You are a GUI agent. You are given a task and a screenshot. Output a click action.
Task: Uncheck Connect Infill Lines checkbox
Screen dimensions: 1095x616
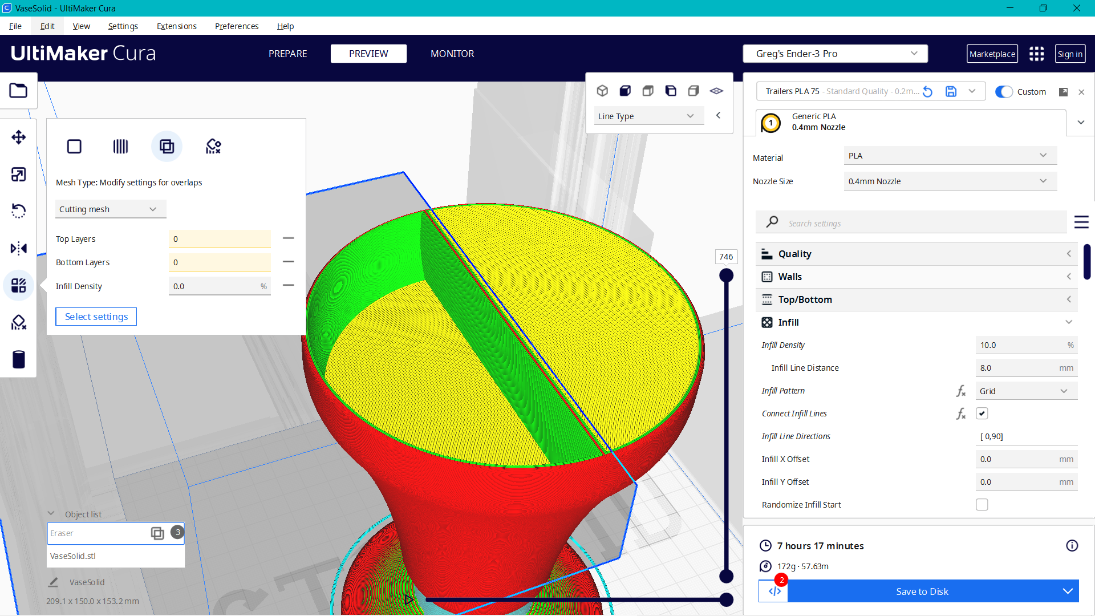[x=982, y=414]
